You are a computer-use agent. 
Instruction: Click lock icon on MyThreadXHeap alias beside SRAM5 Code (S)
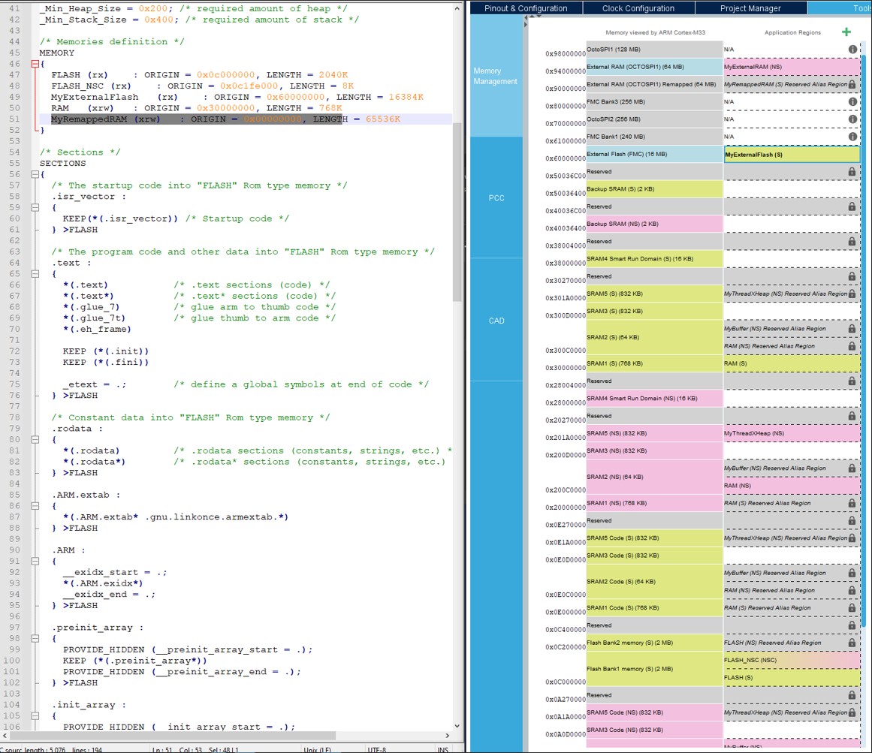[x=852, y=538]
